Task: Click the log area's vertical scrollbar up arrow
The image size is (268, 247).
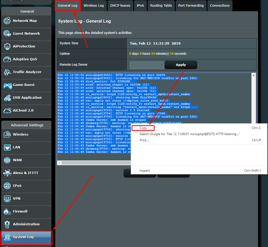Action: click(x=253, y=76)
